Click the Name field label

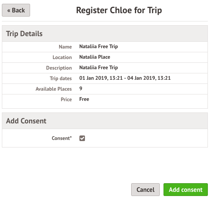tap(65, 47)
